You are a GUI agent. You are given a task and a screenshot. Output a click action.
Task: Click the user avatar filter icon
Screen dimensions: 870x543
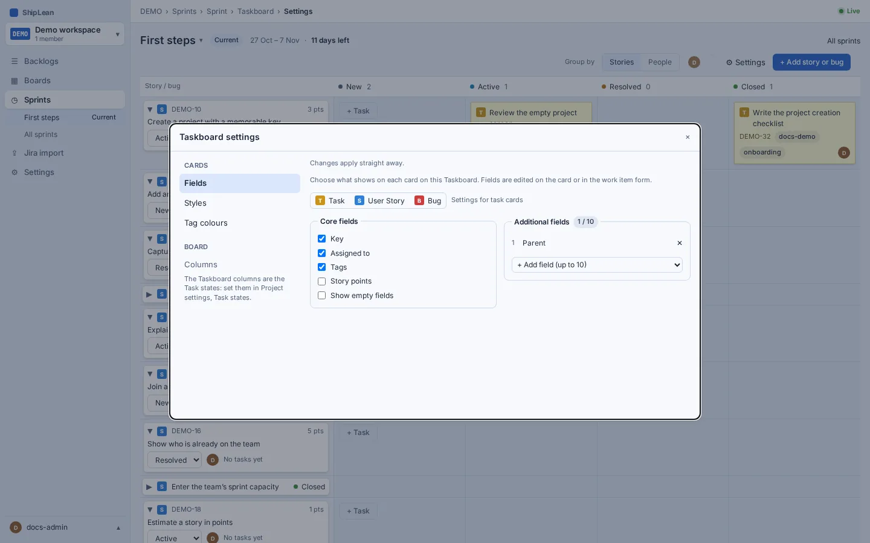[694, 62]
